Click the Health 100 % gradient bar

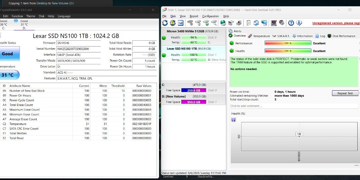(288, 51)
